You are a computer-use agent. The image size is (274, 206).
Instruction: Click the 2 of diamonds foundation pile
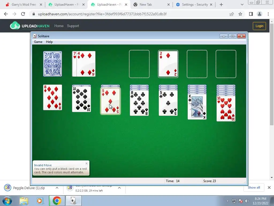point(168,64)
